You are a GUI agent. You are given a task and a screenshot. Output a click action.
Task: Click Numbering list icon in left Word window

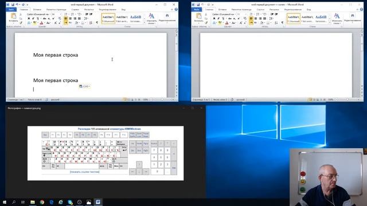[x=73, y=14]
